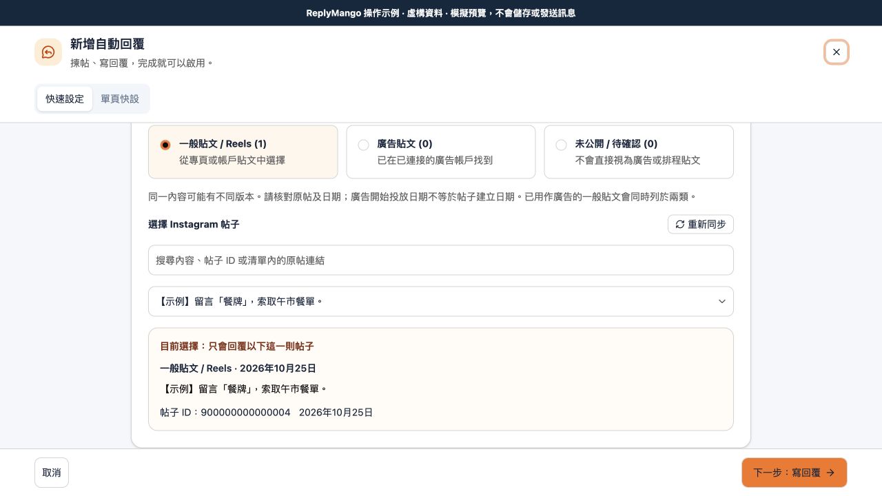Click the arrow icon on 下一步：寫回覆
The image size is (882, 496).
pos(830,473)
